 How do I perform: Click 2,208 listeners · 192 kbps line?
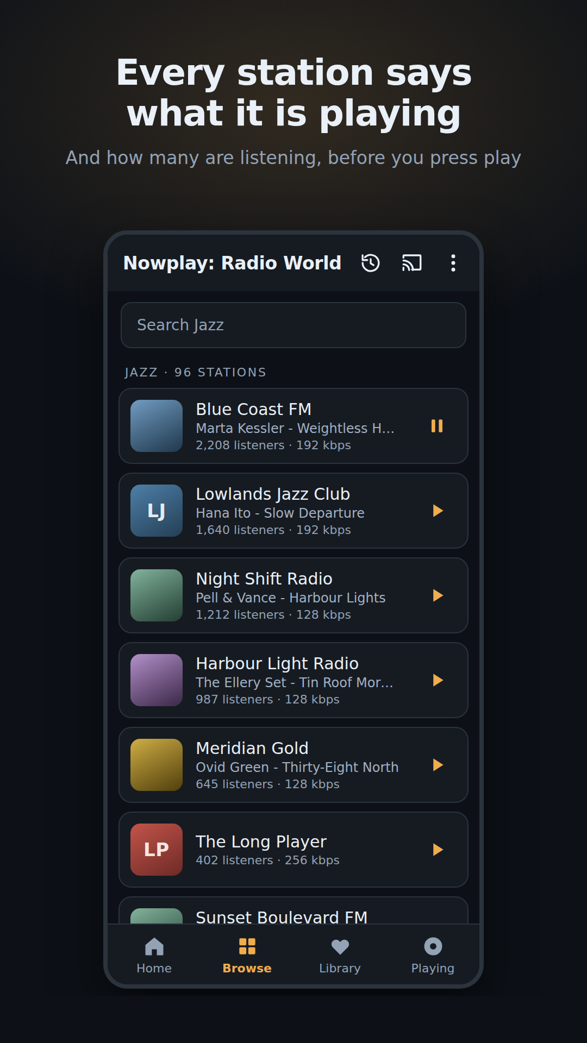(x=273, y=445)
